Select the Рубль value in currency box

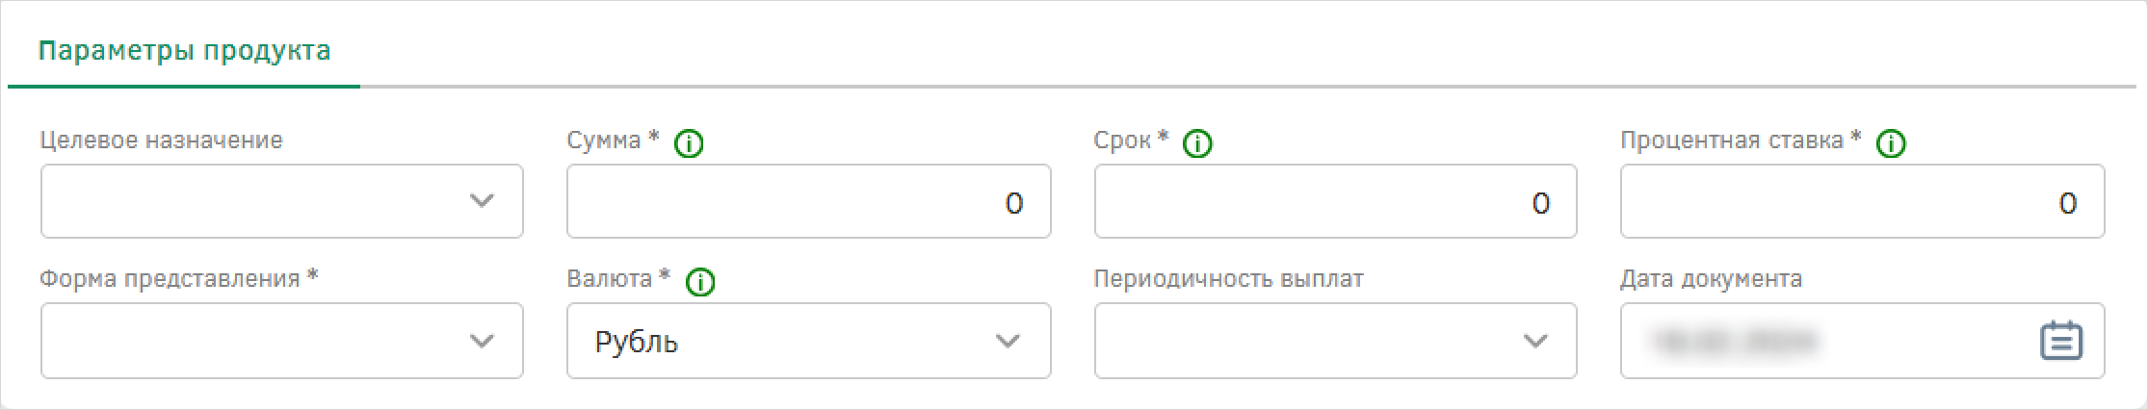pyautogui.click(x=637, y=342)
